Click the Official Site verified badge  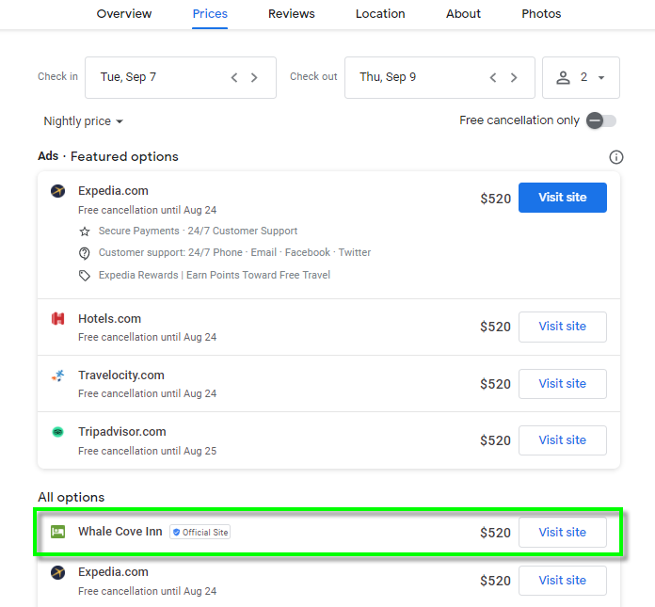[200, 532]
